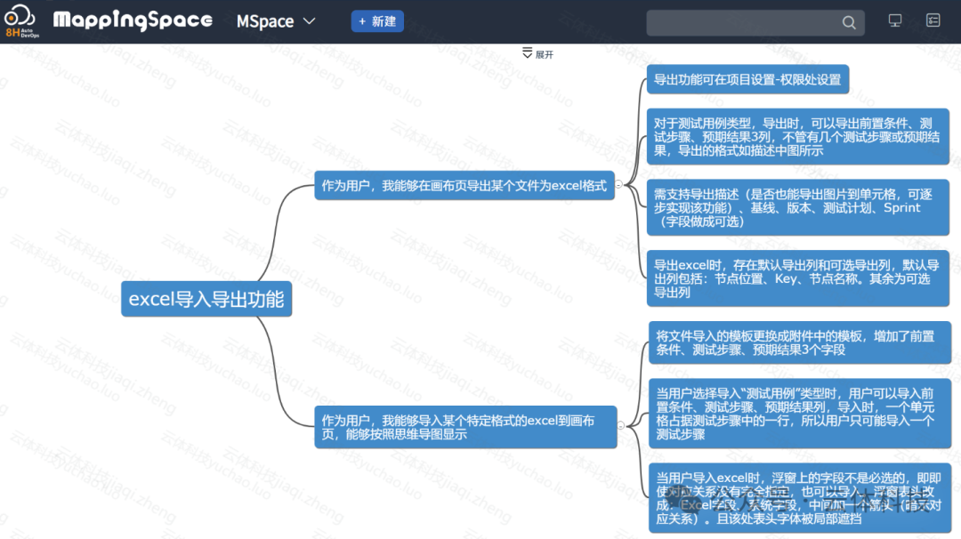Viewport: 961px width, 539px height.
Task: Select node starting 当用户导入excel时,浮窗上的字段
Action: point(800,498)
